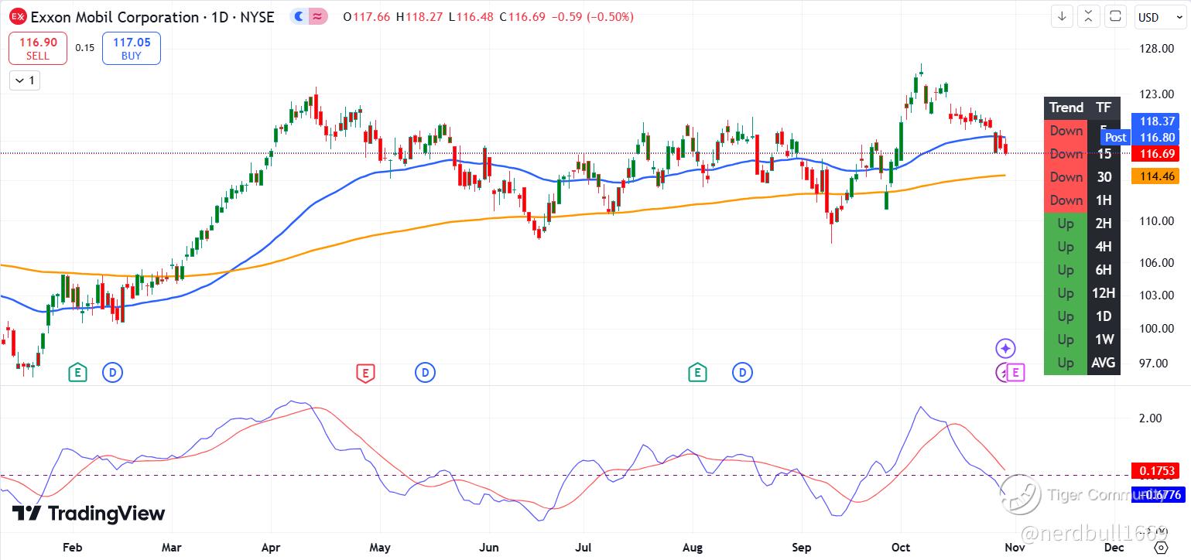This screenshot has height=560, width=1191.
Task: Click the Oct label on time axis
Action: pos(902,548)
